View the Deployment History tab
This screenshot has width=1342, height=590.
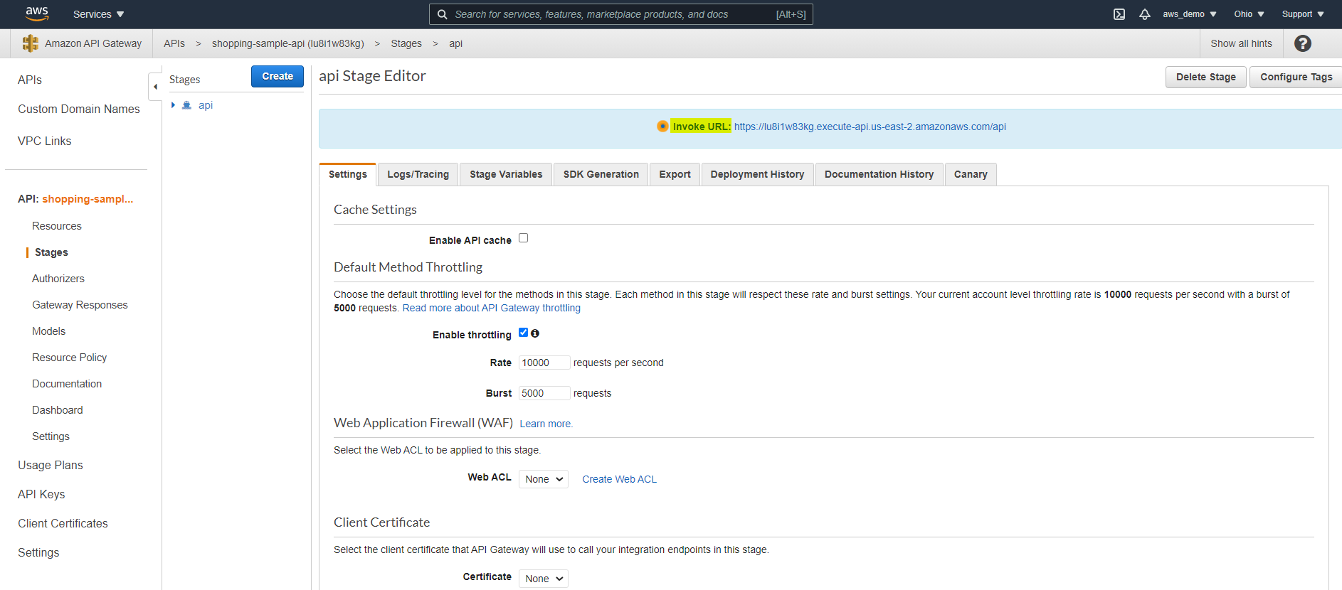coord(757,174)
